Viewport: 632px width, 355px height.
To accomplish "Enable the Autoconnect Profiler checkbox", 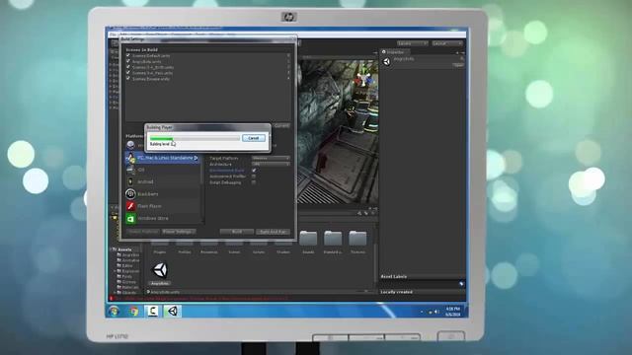I will click(x=254, y=177).
